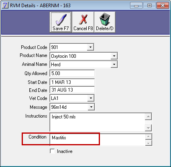Click the blue 7 application icon in the title bar
Screen dimensions: 171x167
[5, 6]
